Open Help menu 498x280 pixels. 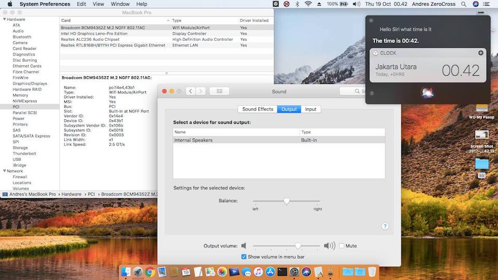coord(142,4)
